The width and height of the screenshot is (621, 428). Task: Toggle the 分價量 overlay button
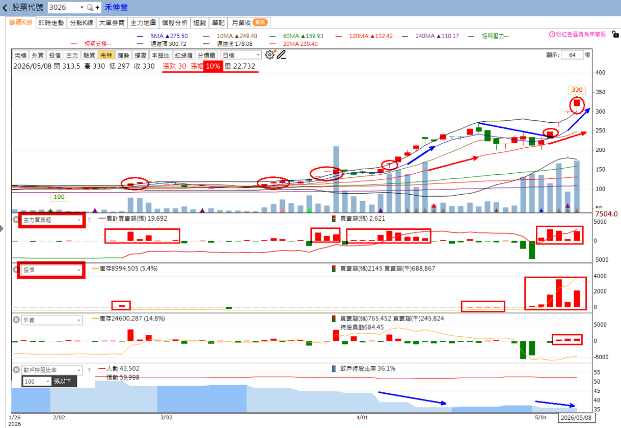click(x=207, y=55)
